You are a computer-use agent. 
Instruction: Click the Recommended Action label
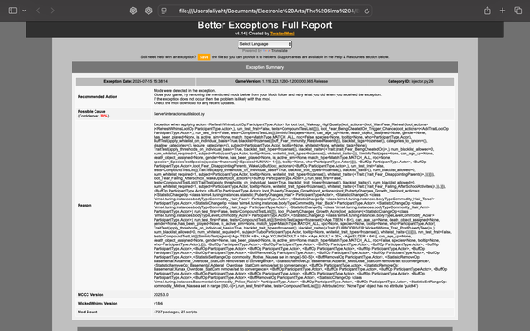pyautogui.click(x=97, y=97)
